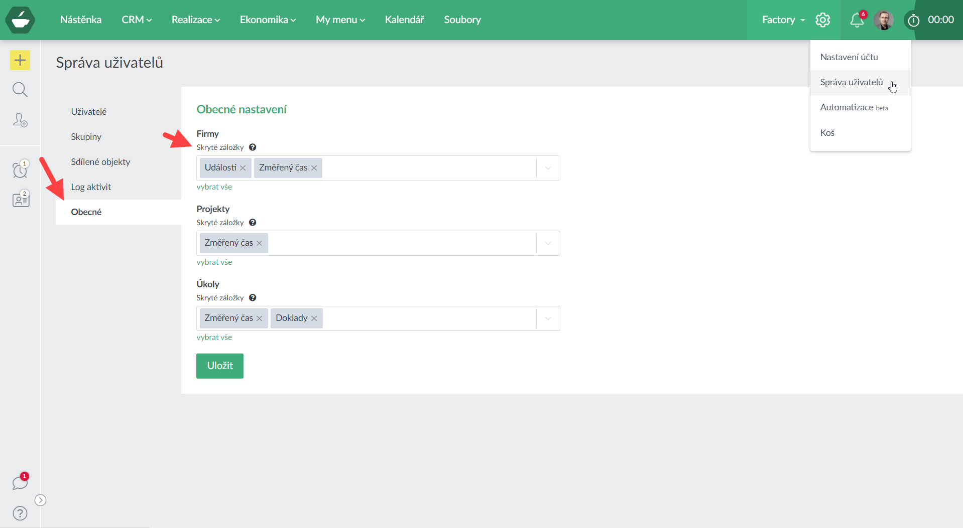963x528 pixels.
Task: Select Automatizace from settings menu
Action: 847,107
